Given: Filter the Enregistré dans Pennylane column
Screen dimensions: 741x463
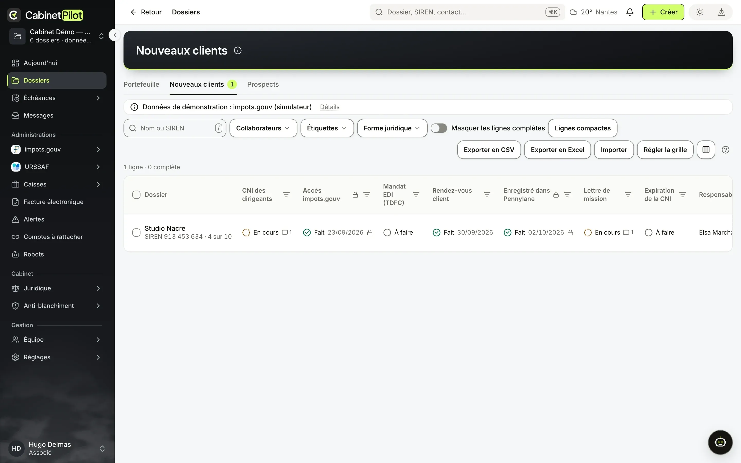Looking at the screenshot, I should (567, 195).
